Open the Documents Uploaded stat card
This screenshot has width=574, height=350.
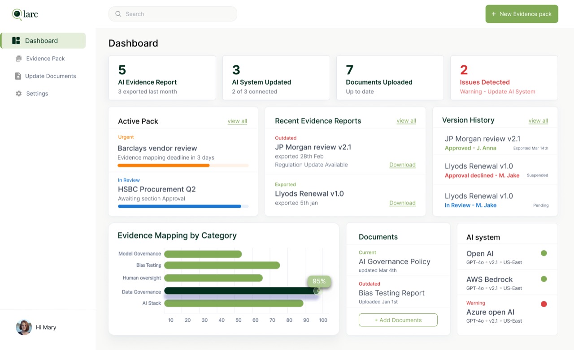pos(390,78)
